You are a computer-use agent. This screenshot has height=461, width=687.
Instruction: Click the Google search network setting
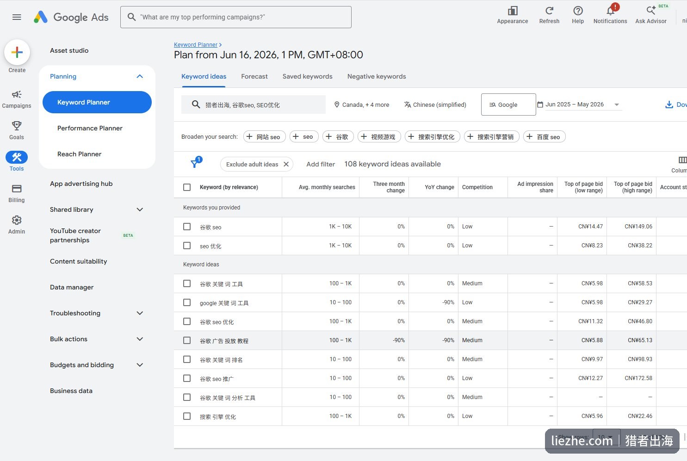[508, 104]
